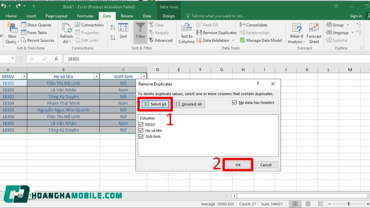Click zoom out minus button

330,204
